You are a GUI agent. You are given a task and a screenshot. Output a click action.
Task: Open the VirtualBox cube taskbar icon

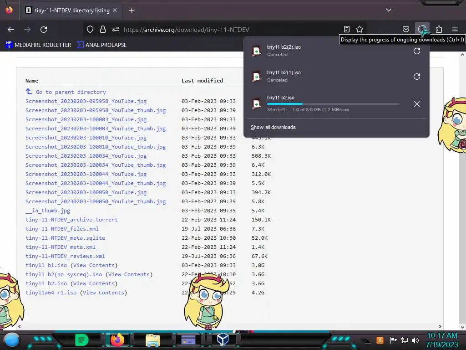[223, 340]
